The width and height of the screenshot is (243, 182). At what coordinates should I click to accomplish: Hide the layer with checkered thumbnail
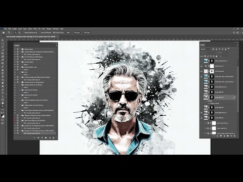pyautogui.click(x=201, y=71)
